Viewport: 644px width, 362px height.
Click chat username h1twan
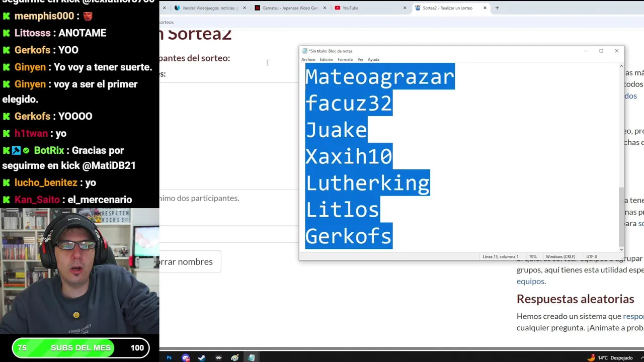point(31,134)
